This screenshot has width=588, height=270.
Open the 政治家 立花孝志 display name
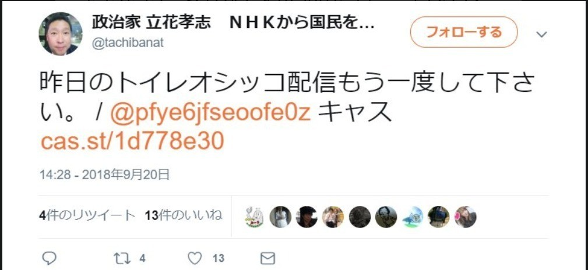pyautogui.click(x=152, y=23)
